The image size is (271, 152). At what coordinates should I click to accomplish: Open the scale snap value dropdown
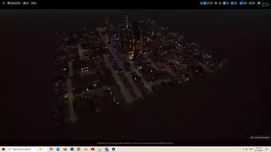click(x=245, y=3)
